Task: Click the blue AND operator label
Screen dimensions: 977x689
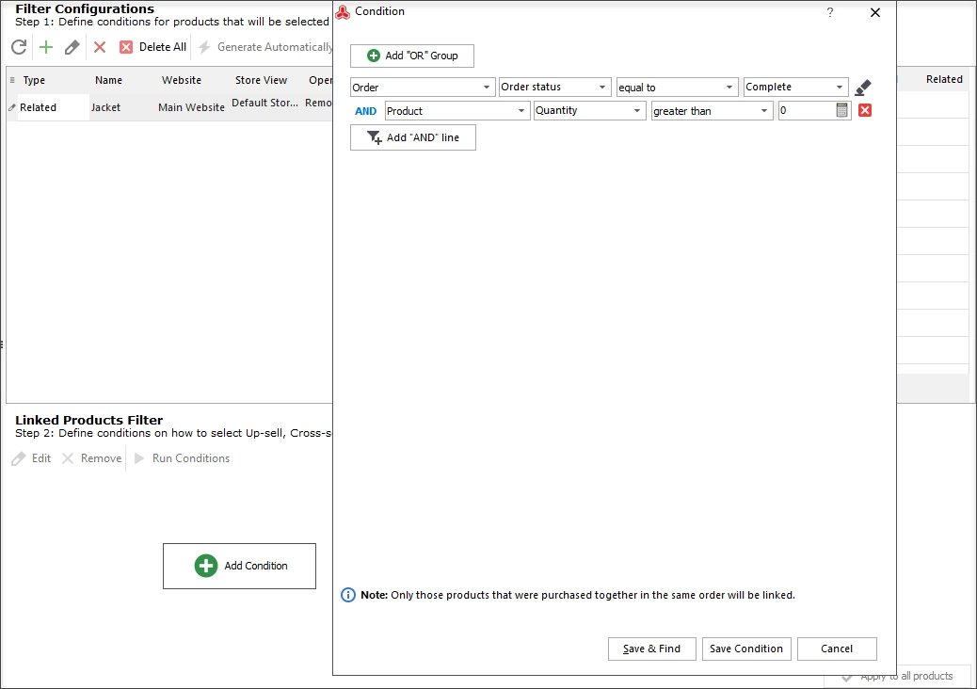Action: pyautogui.click(x=366, y=111)
